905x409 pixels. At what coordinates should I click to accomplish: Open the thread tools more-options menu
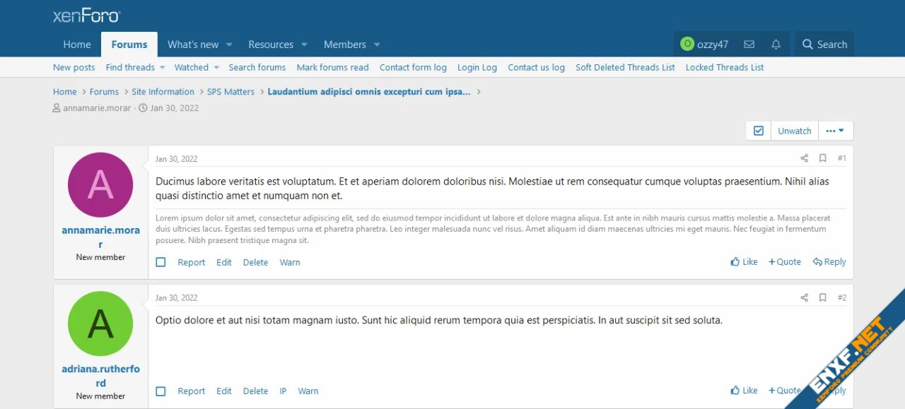(836, 131)
